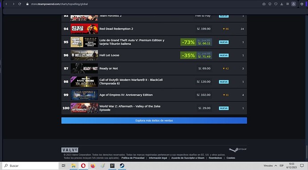Open File Explorer from the taskbar
The width and height of the screenshot is (308, 170).
tap(74, 166)
